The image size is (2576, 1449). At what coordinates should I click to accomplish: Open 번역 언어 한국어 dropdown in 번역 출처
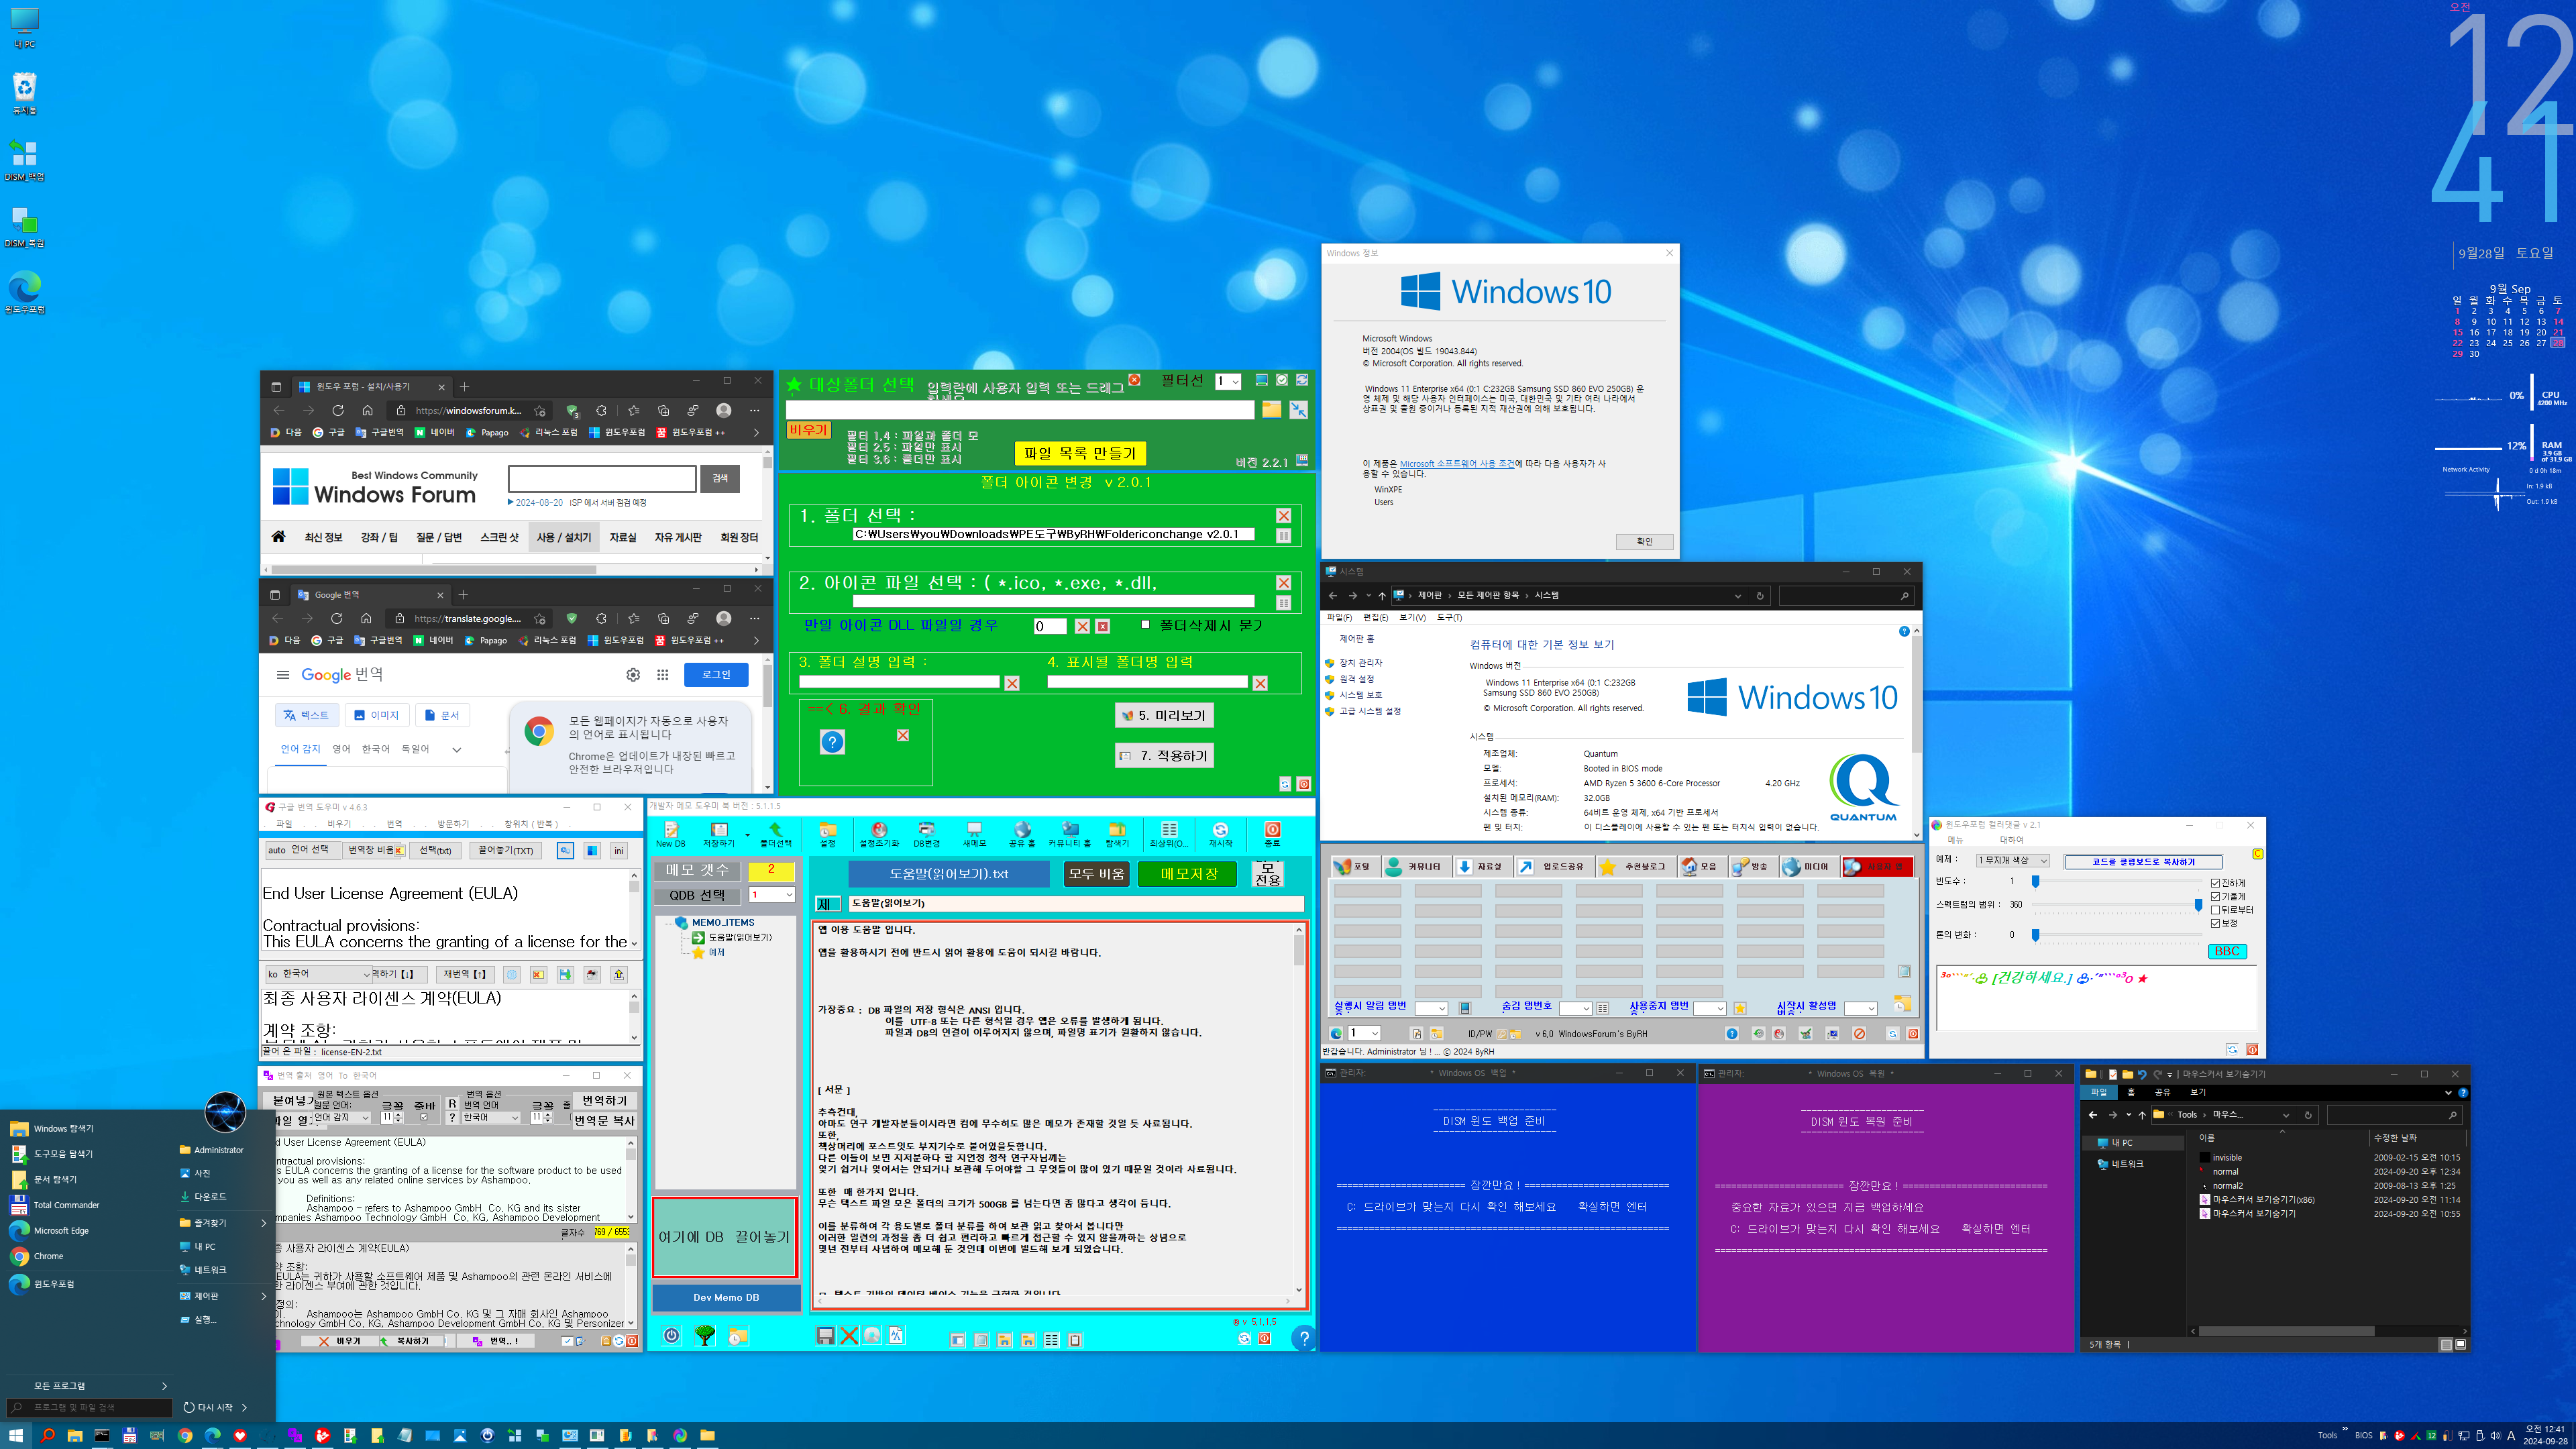(x=491, y=1117)
